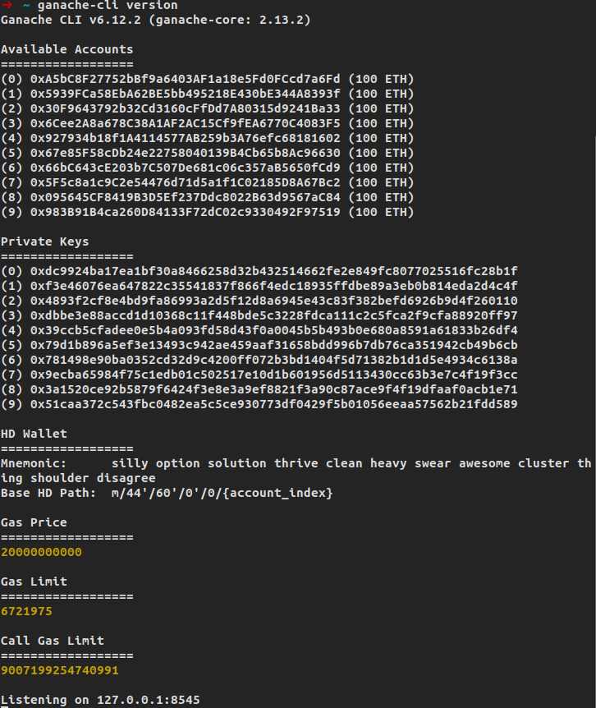Select private key (9) starting 0x51caa372c5
This screenshot has height=708, width=596.
tap(274, 404)
